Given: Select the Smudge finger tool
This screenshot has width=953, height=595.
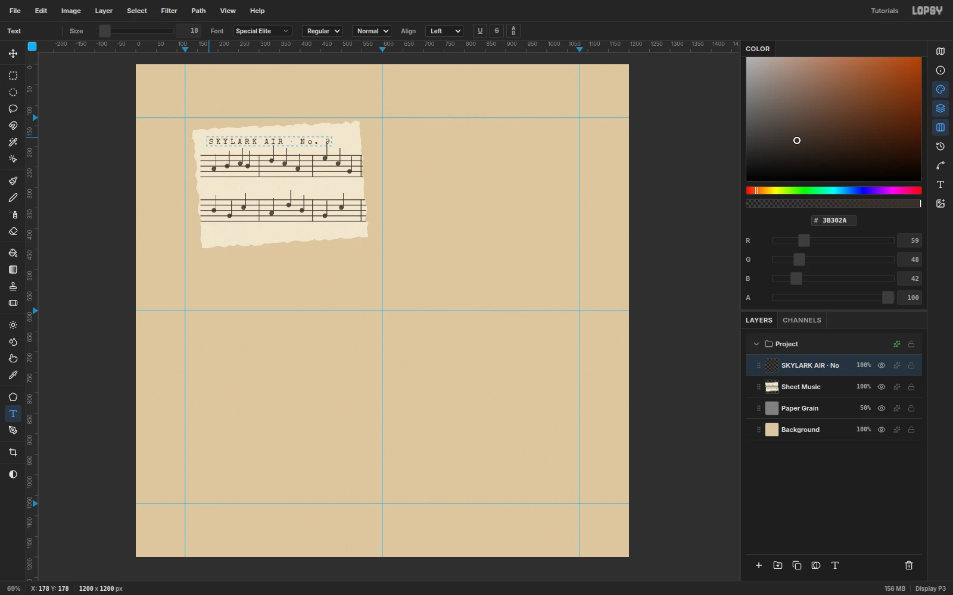Looking at the screenshot, I should point(13,358).
